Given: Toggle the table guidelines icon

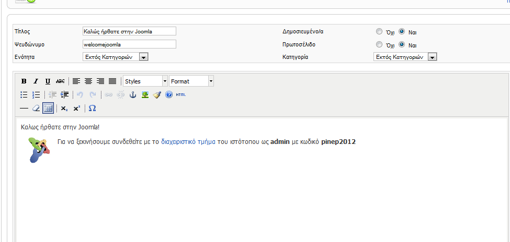Looking at the screenshot, I should pyautogui.click(x=48, y=108).
